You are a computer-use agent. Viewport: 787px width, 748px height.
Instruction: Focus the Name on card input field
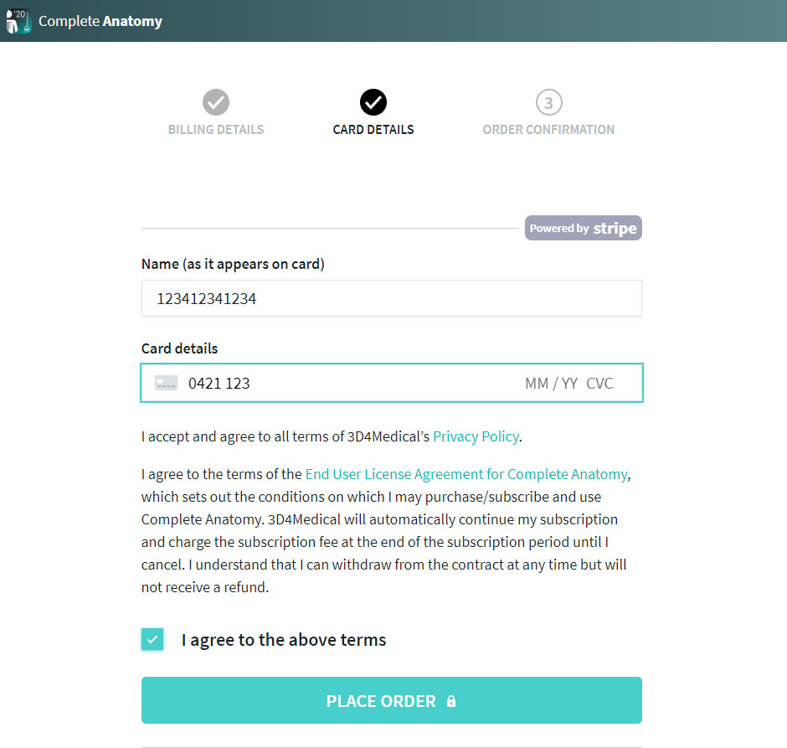[x=392, y=298]
